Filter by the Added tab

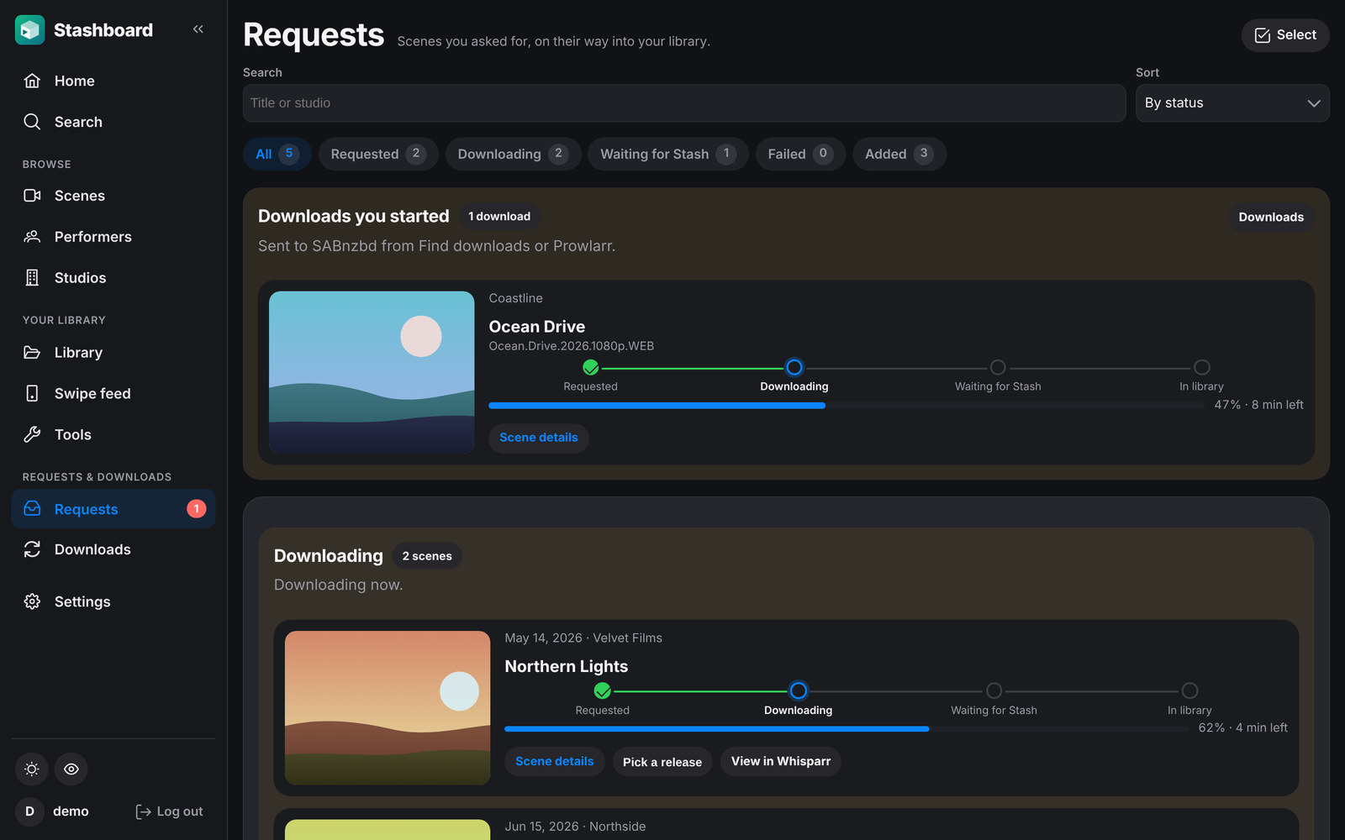[899, 155]
